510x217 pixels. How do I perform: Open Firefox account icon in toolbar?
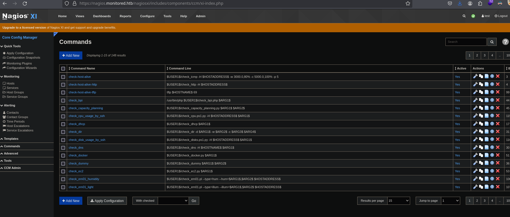tap(470, 3)
